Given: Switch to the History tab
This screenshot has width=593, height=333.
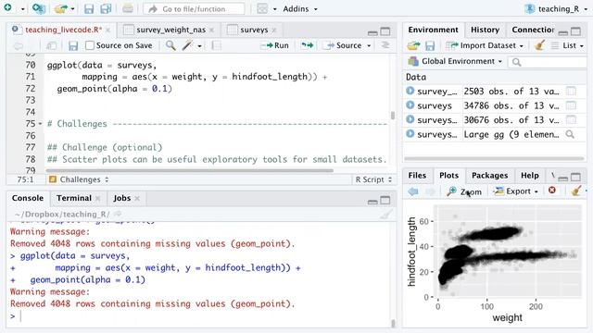Looking at the screenshot, I should [485, 30].
